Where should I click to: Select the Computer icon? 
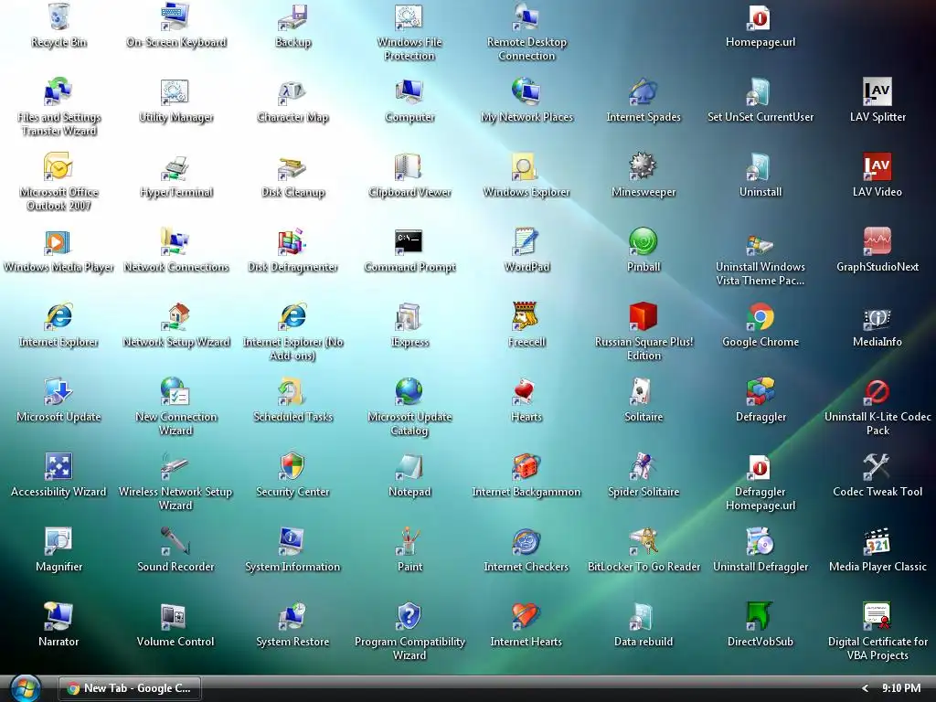(x=409, y=91)
